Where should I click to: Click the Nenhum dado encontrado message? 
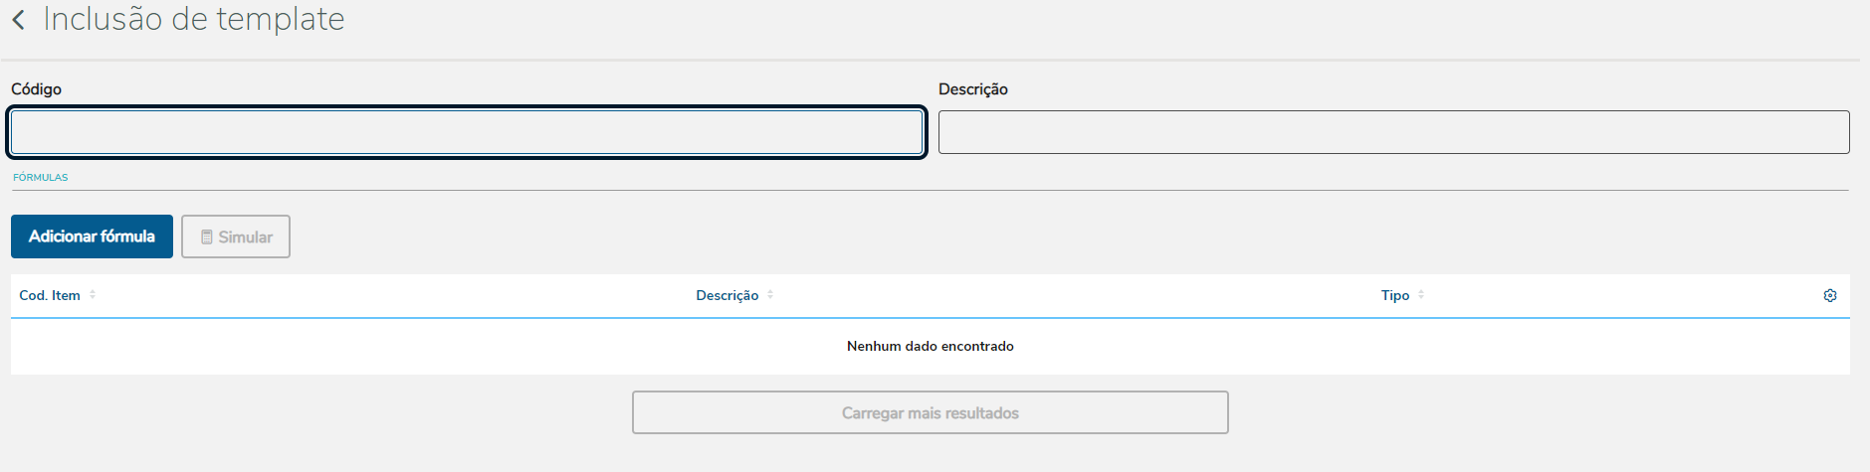(x=930, y=346)
